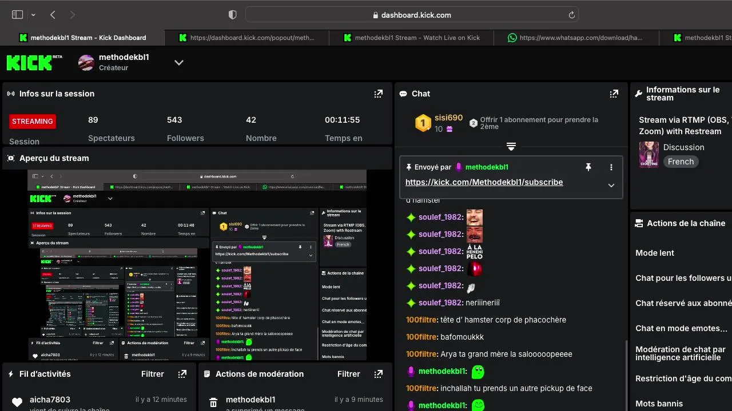Select the Mode lent channel action
Viewport: 732px width, 411px height.
click(x=655, y=253)
